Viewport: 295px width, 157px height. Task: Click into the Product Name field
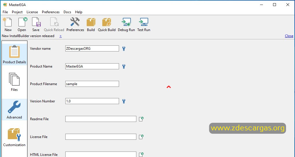92,66
